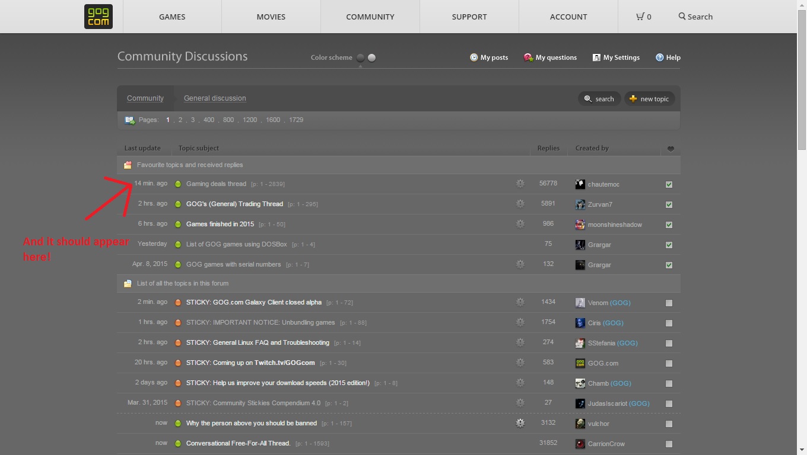Image resolution: width=807 pixels, height=455 pixels.
Task: Open the forum Help link
Action: (x=668, y=57)
